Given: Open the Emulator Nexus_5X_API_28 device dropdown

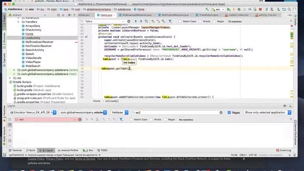Looking at the screenshot, I should point(33,113).
